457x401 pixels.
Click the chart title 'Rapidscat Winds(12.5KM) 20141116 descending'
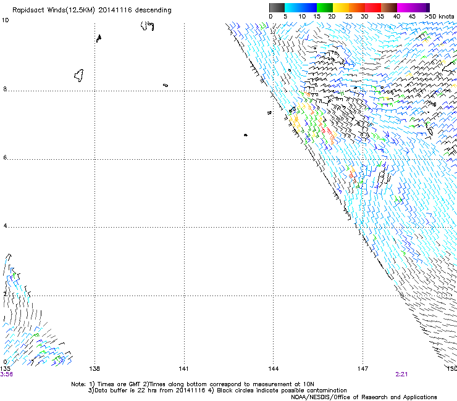pos(92,10)
